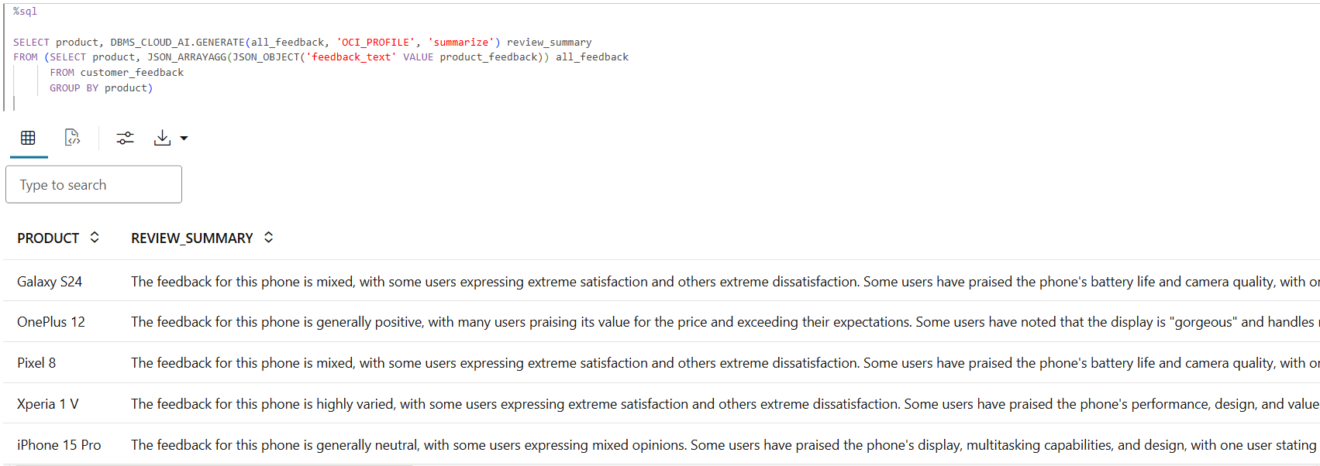Viewport: 1320px width, 466px height.
Task: Click the 'summarize' string in the query
Action: point(461,43)
